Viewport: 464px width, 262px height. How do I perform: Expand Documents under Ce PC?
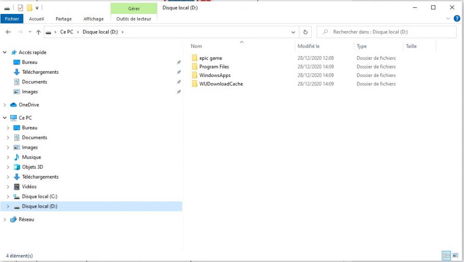click(x=8, y=138)
